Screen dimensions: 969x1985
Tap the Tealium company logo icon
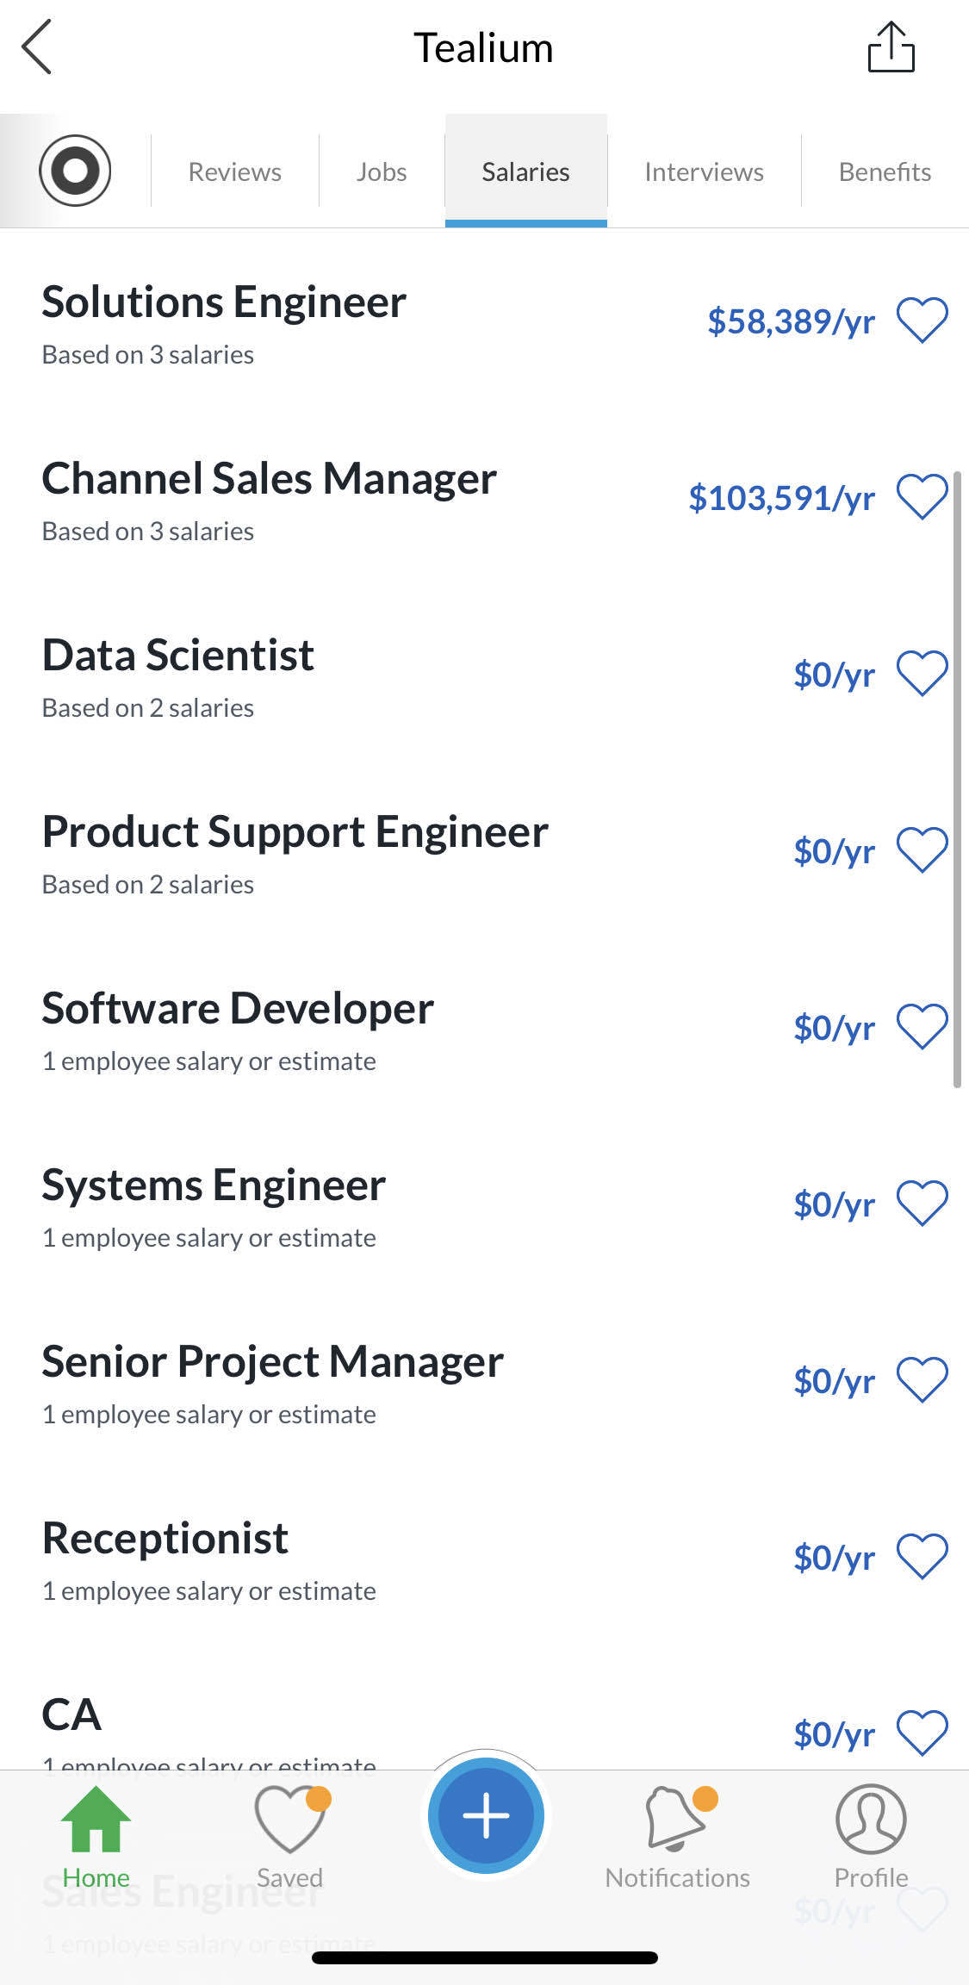[x=75, y=171]
